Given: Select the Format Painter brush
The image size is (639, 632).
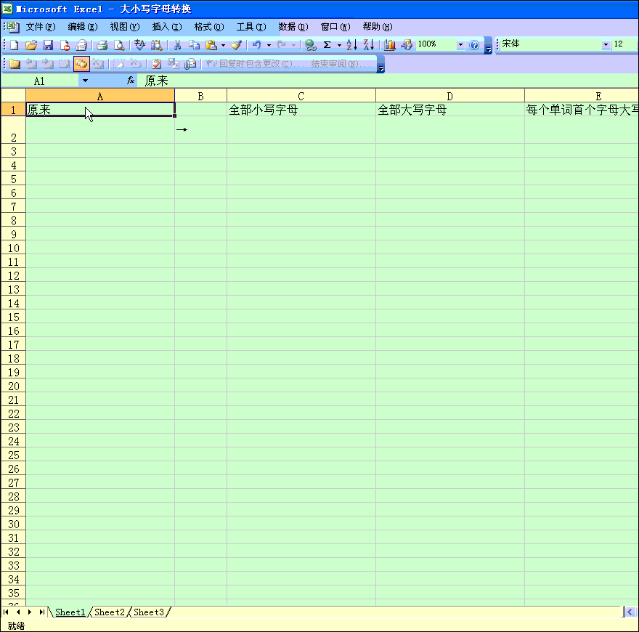Looking at the screenshot, I should (236, 45).
